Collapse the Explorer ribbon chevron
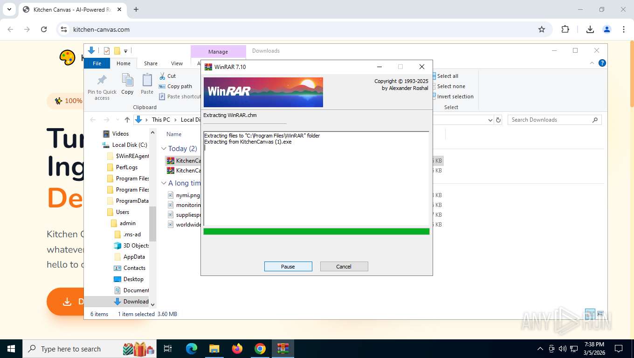Screen dimensions: 634x358 click(593, 63)
